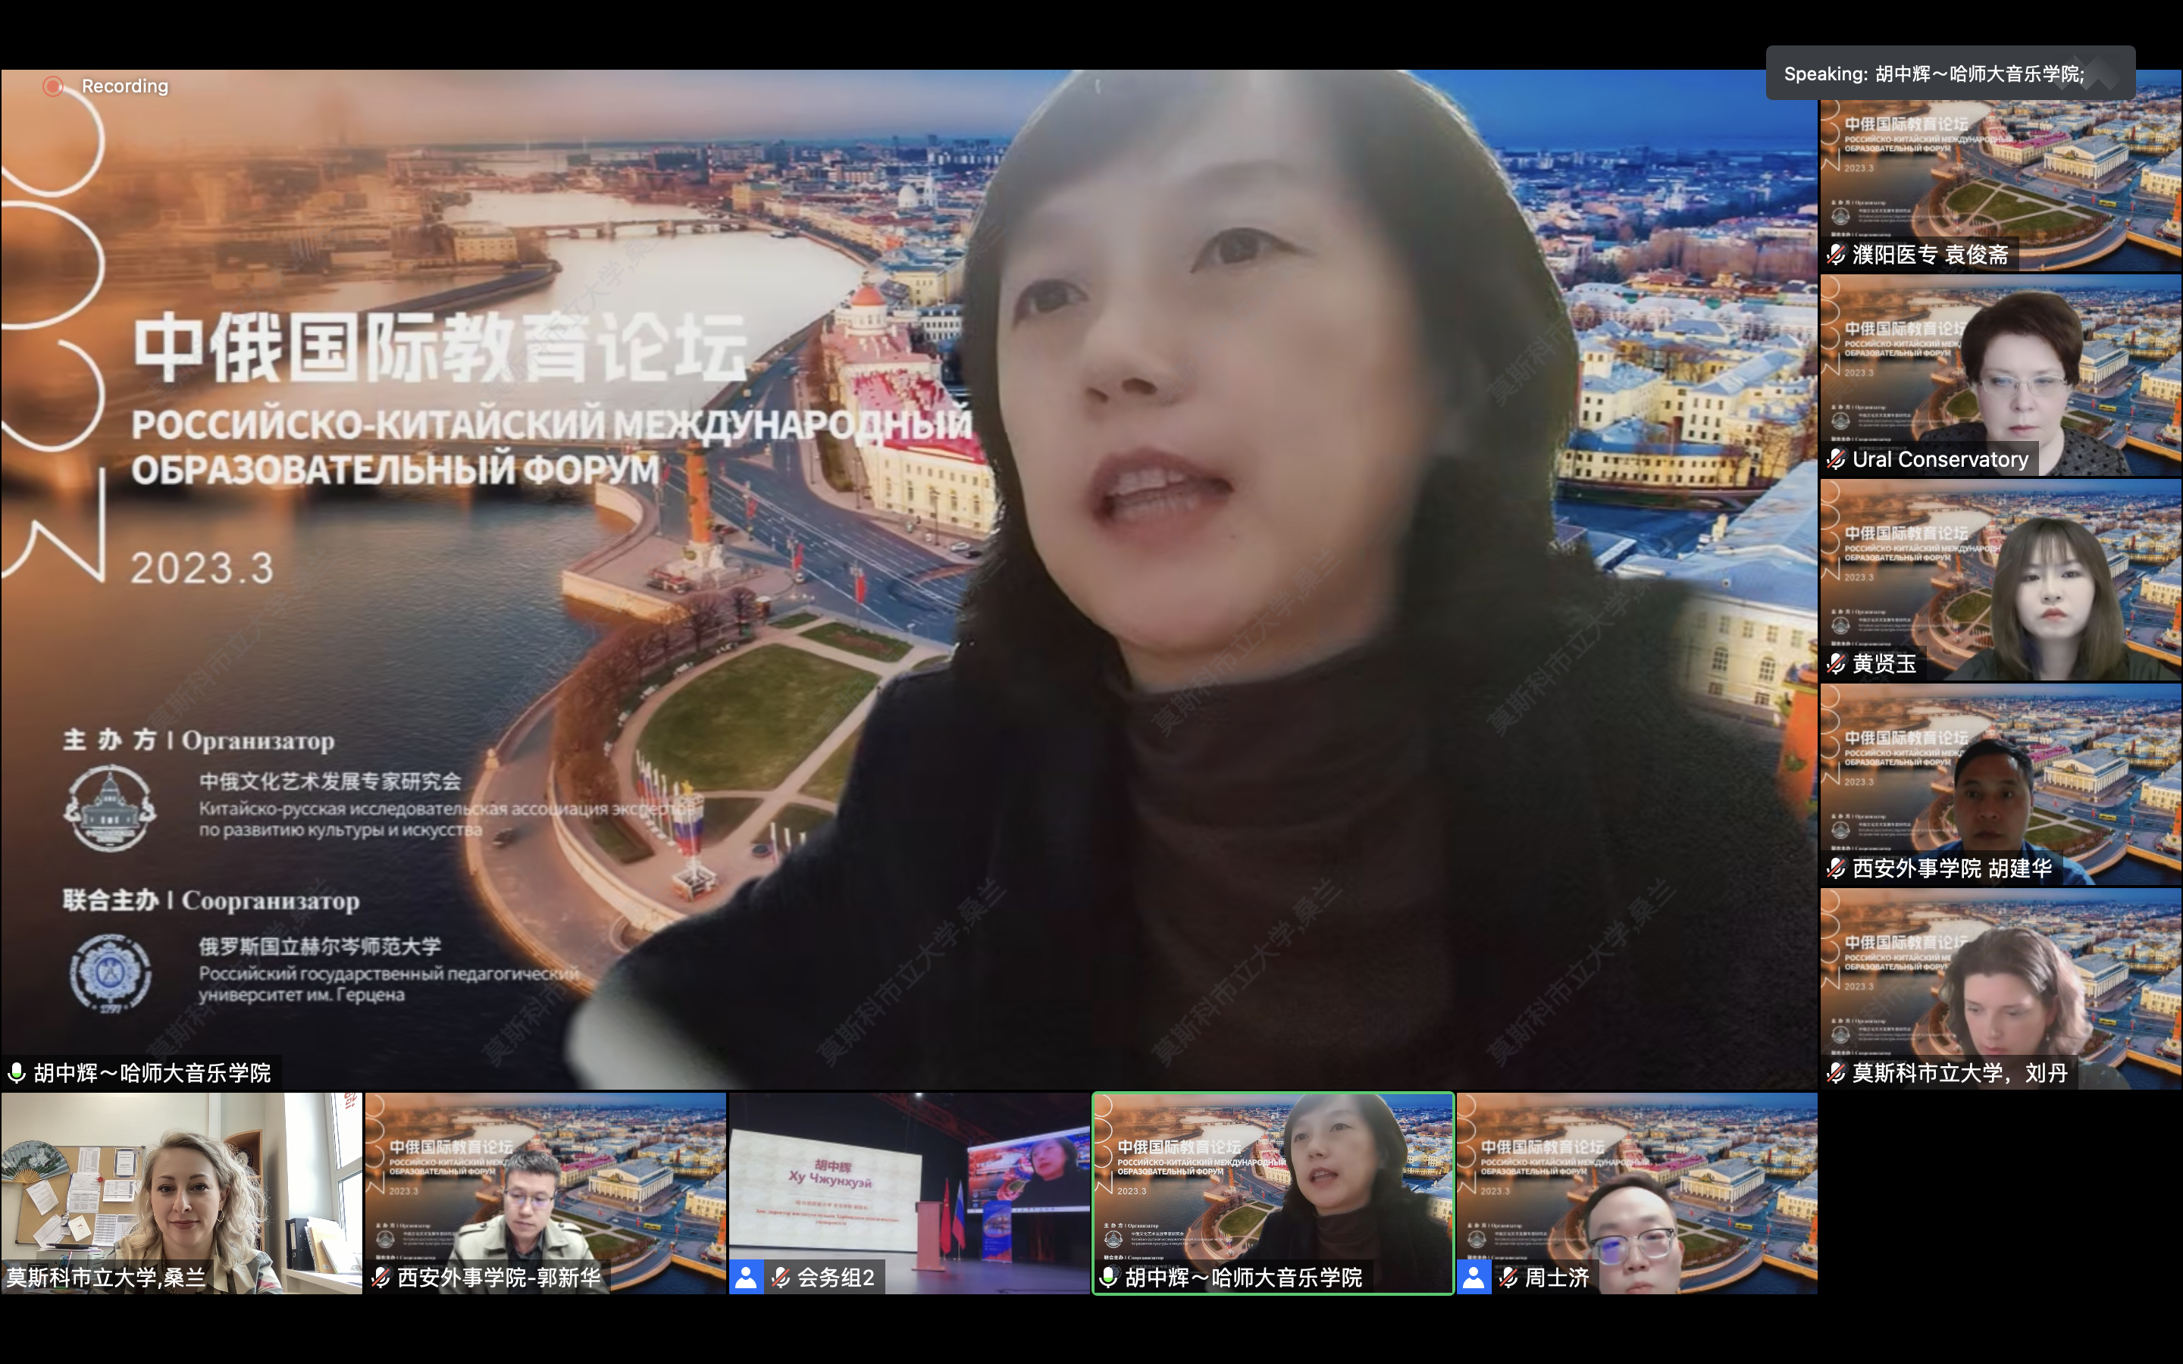Image resolution: width=2183 pixels, height=1364 pixels.
Task: Click muted mic icon beside 黄贤玉
Action: point(1836,665)
